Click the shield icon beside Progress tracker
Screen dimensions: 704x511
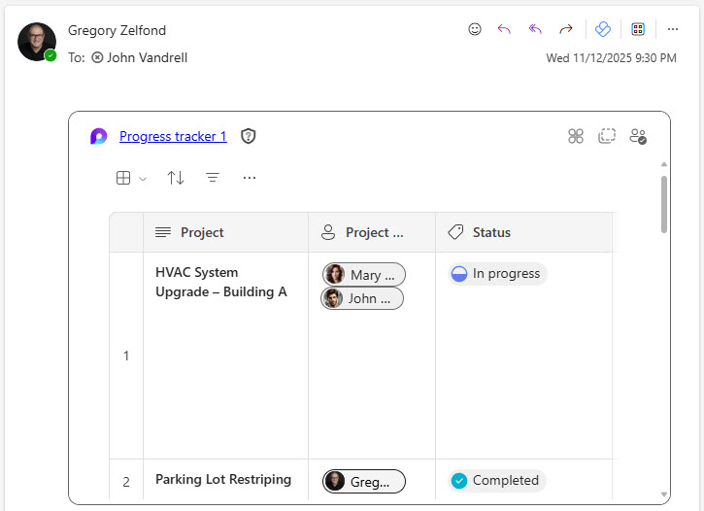[249, 136]
